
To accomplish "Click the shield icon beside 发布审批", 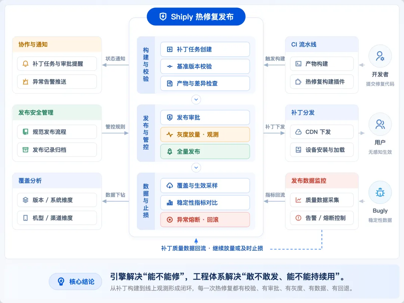I will pyautogui.click(x=169, y=117).
